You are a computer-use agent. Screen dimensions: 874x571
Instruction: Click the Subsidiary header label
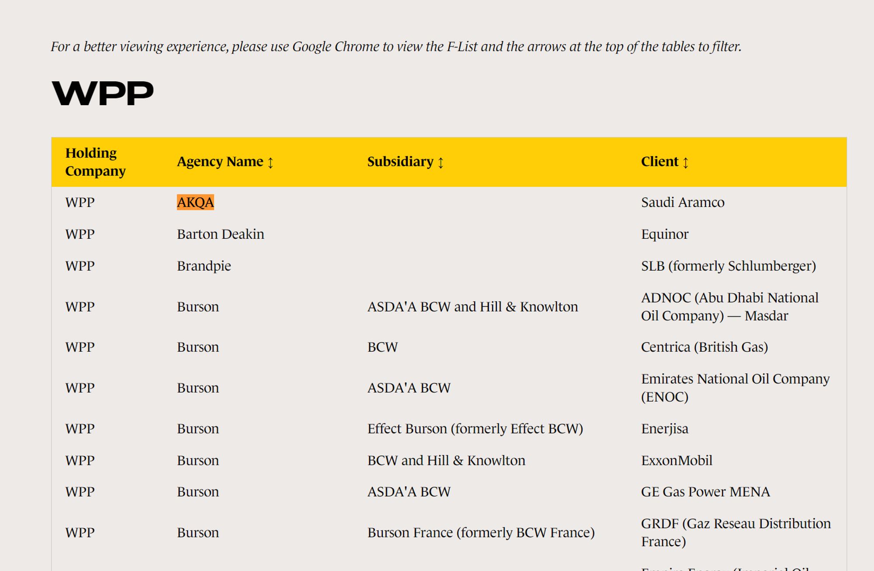coord(400,162)
